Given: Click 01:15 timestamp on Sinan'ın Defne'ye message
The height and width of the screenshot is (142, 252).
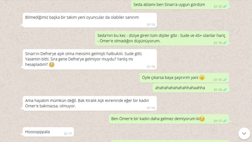Looking at the screenshot, I should [x=151, y=67].
